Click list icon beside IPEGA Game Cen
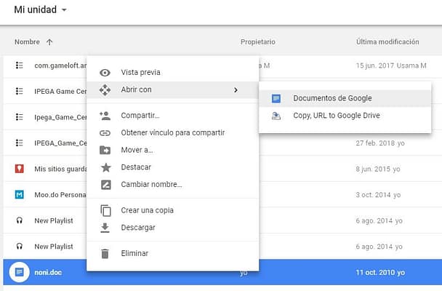Viewport: 442px width, 291px height. click(x=19, y=91)
